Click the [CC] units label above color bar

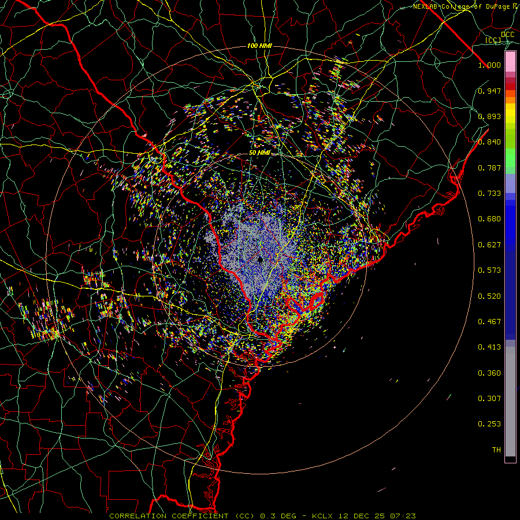(x=493, y=40)
